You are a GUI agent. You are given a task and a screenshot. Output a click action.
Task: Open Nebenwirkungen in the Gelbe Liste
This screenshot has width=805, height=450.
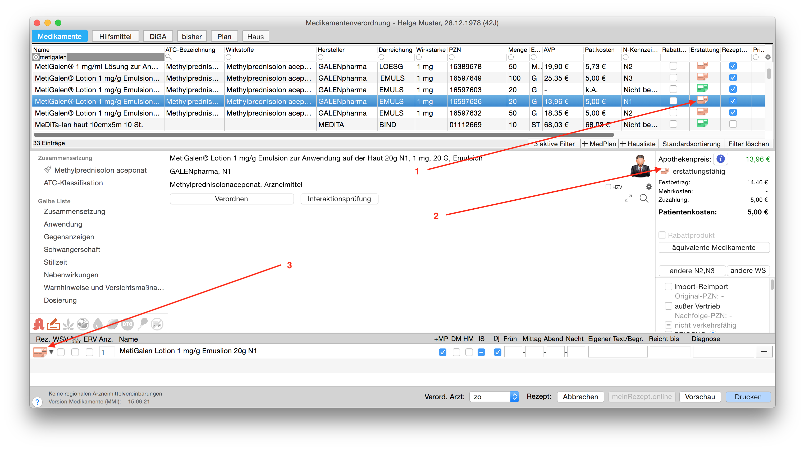pos(71,275)
